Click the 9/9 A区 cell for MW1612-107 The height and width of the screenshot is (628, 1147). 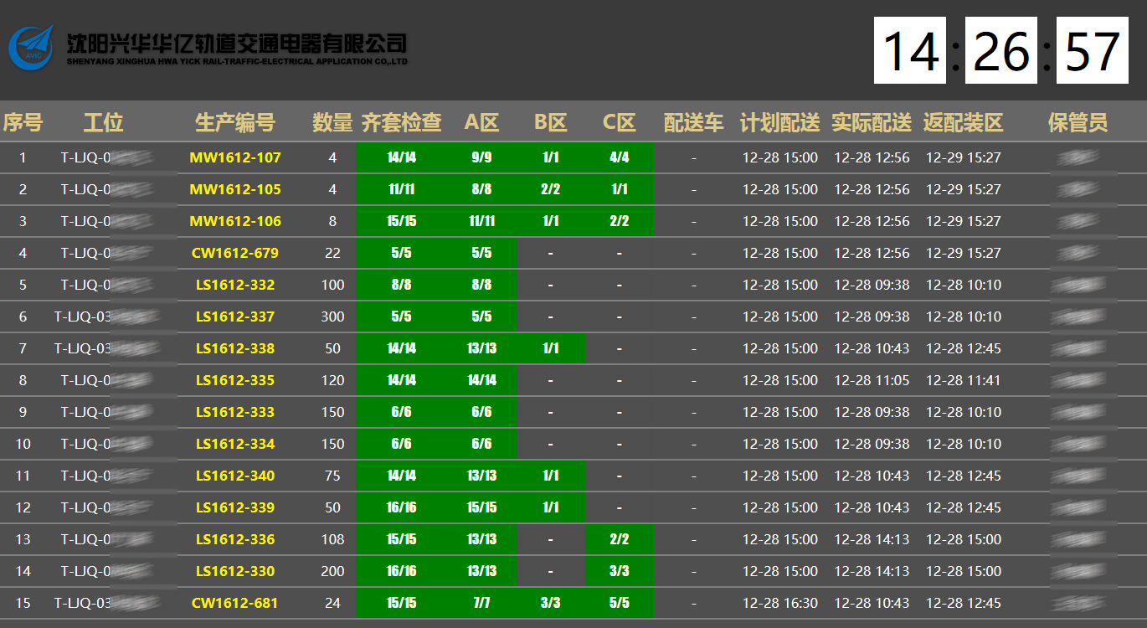481,157
